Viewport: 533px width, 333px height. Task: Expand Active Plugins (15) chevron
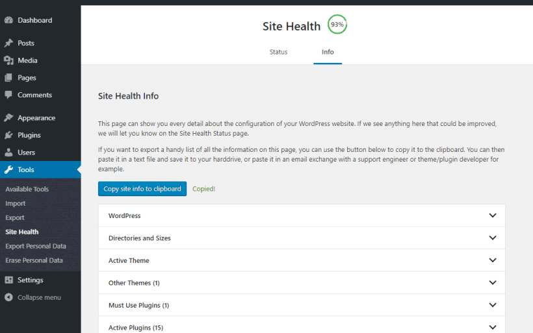point(493,328)
